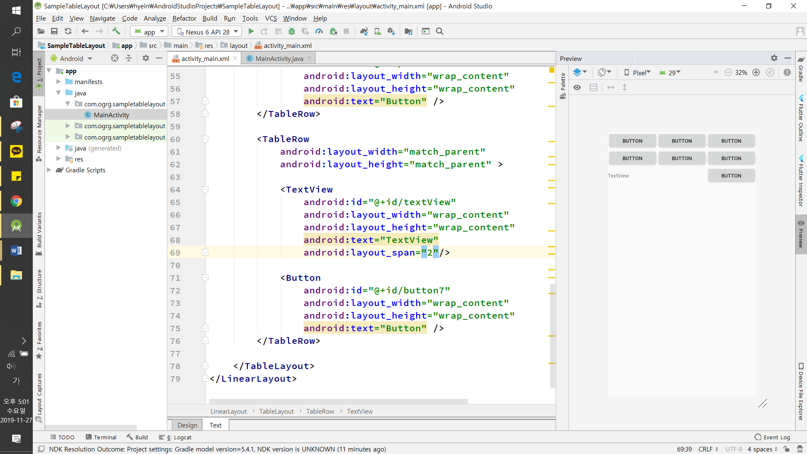Run the app with green play button
807x454 pixels.
click(251, 31)
